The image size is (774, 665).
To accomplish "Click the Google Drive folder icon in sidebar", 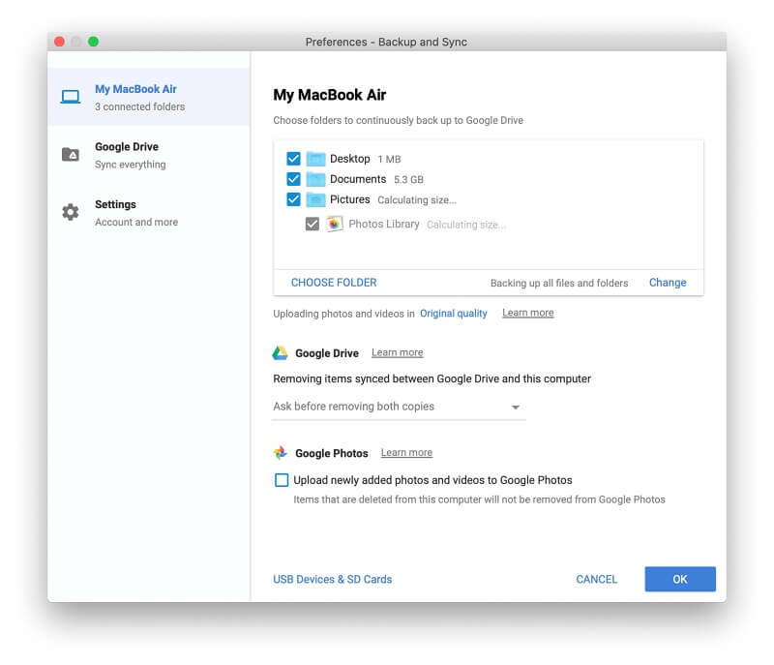I will tap(70, 155).
